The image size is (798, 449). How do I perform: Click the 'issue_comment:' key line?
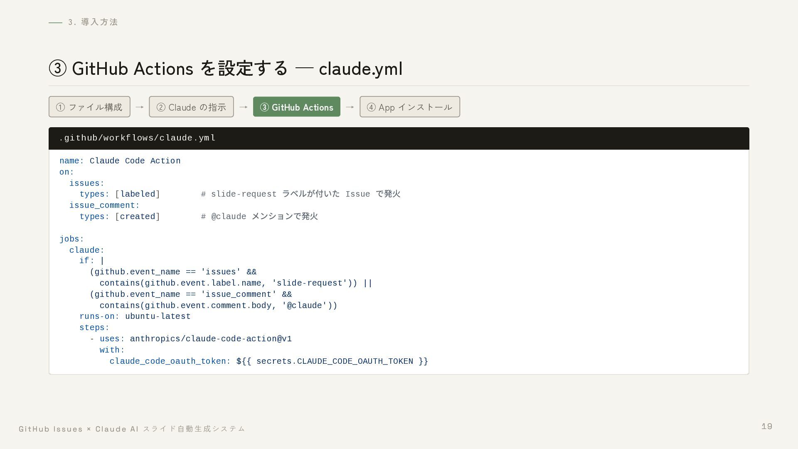tap(105, 205)
